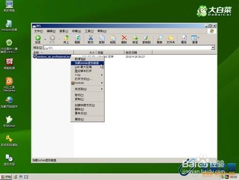Choose Cut (剪切) in context menu
Viewport: 239px width, 180px height.
click(87, 95)
